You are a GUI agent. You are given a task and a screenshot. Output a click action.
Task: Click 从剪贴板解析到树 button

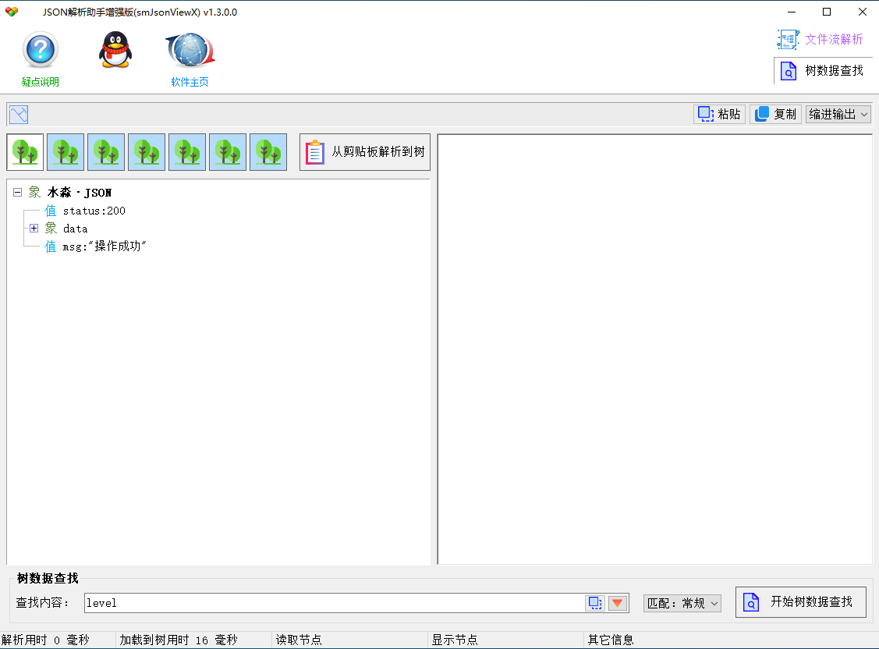click(x=365, y=152)
